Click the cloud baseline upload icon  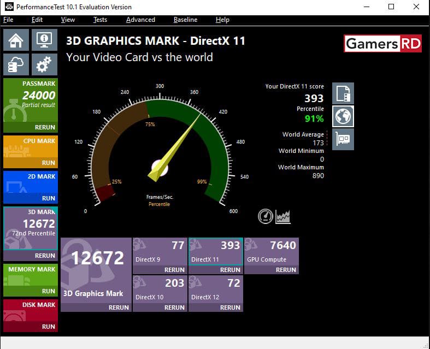point(16,65)
